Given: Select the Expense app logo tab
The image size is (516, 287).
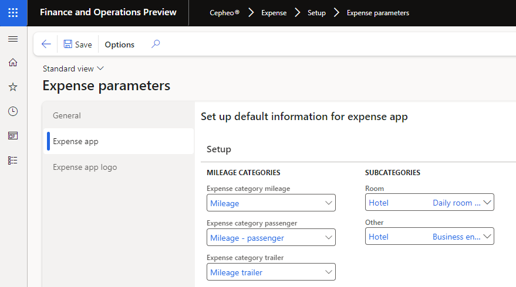Looking at the screenshot, I should (x=85, y=167).
